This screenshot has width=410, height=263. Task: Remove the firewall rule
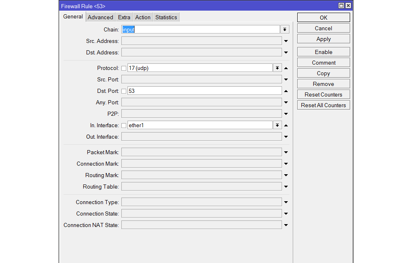[x=323, y=84]
